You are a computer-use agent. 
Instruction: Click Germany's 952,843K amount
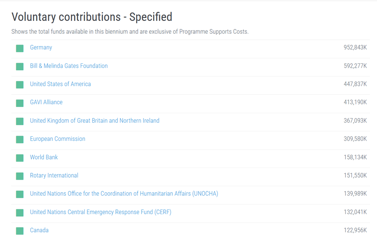tap(355, 47)
